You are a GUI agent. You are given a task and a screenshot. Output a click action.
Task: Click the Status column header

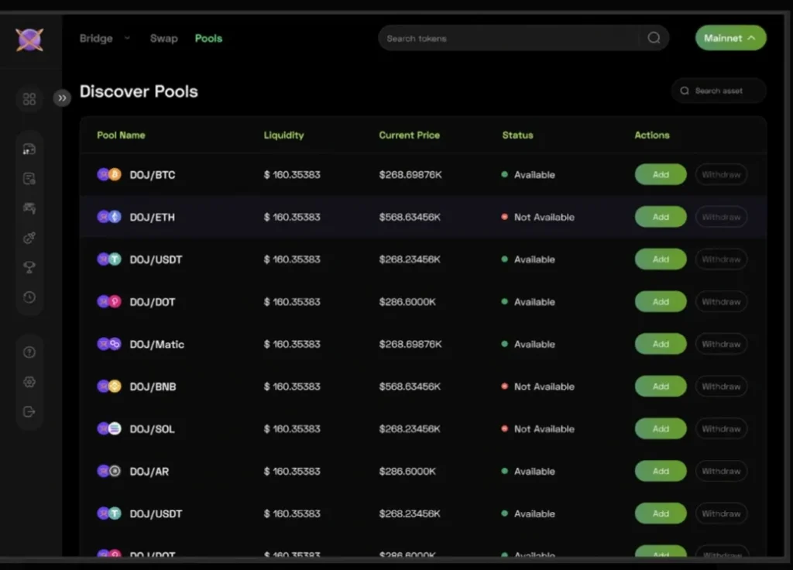[x=517, y=135]
